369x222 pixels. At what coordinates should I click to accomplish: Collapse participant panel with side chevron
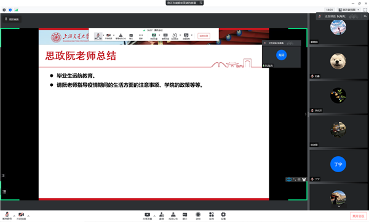(x=306, y=114)
